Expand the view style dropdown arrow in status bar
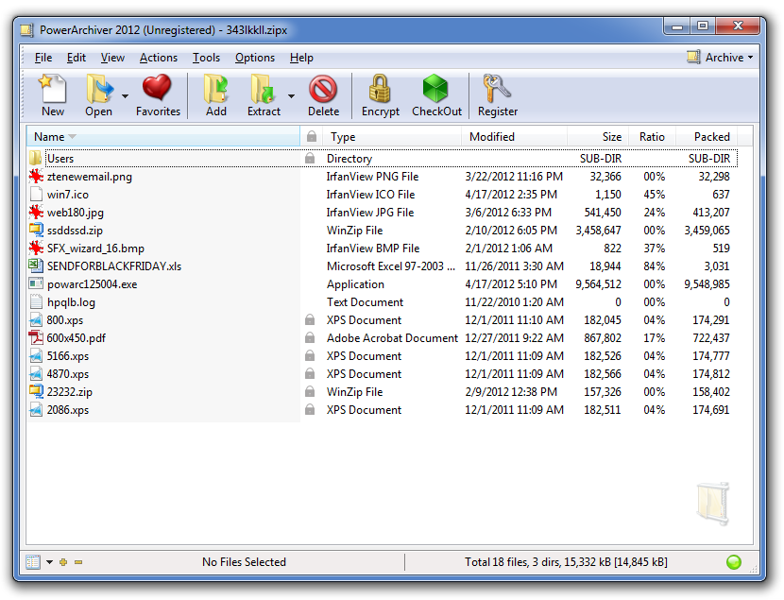 49,562
